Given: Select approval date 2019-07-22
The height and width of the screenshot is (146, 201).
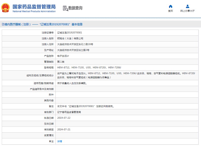Looking at the screenshot, I should click(64, 118).
